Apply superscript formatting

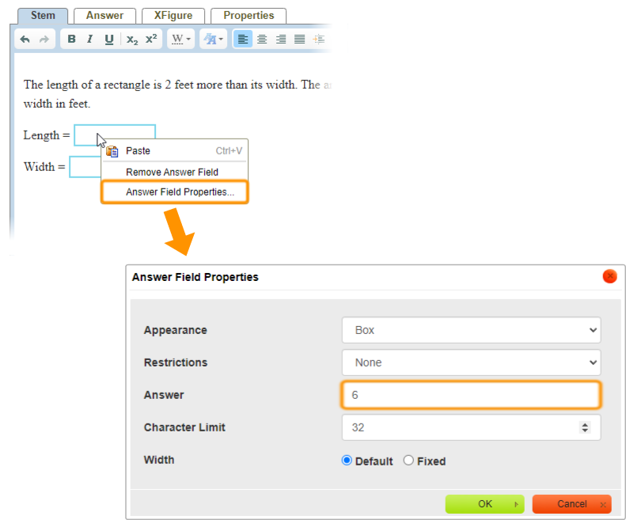tap(151, 39)
